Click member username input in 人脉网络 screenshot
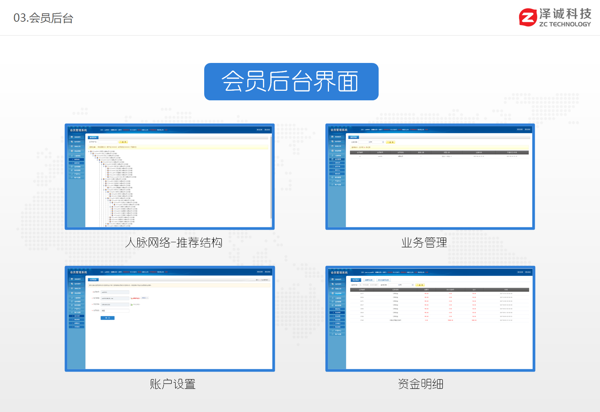 click(107, 142)
